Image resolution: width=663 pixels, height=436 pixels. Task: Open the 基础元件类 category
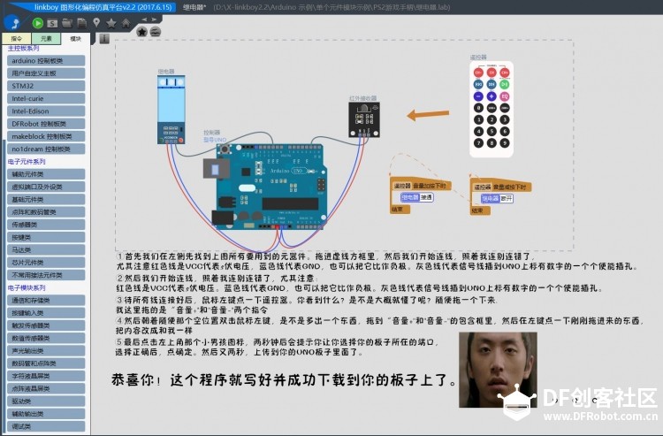(x=46, y=200)
